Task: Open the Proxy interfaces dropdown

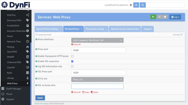Action: (97, 40)
